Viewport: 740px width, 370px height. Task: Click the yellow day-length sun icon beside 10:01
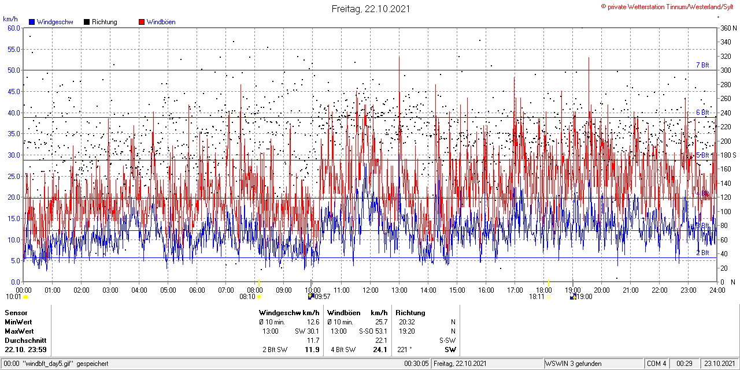[x=26, y=297]
